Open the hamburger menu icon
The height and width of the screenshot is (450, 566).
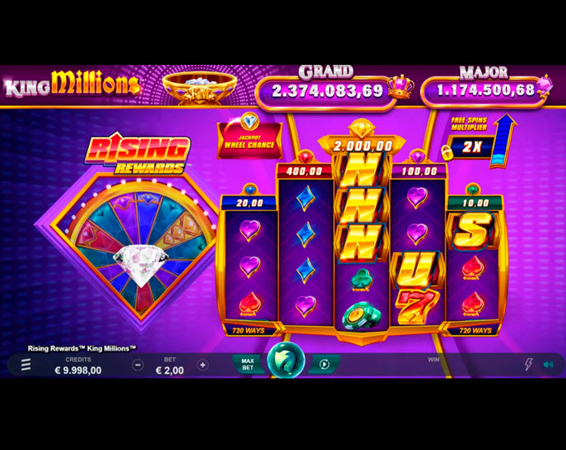click(x=26, y=365)
